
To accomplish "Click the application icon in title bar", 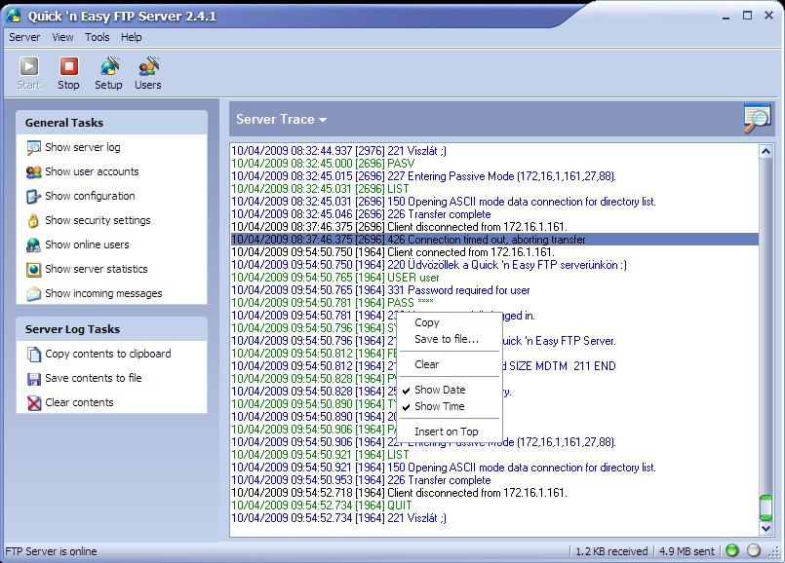I will (x=14, y=16).
